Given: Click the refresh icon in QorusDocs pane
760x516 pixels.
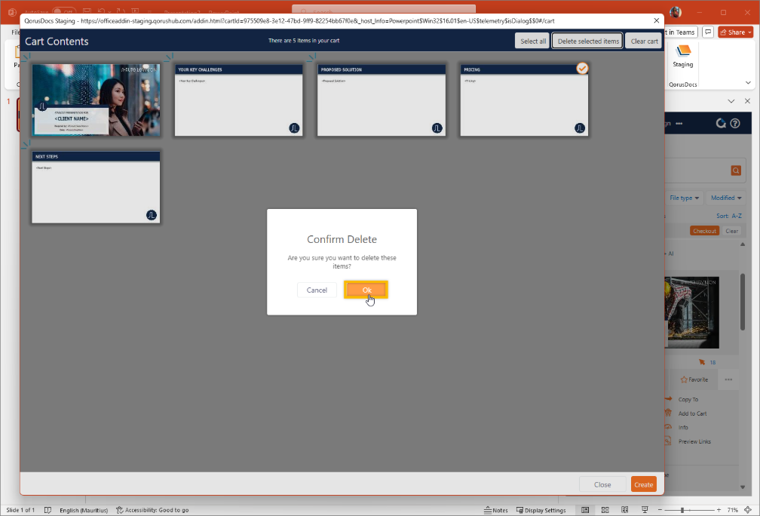Looking at the screenshot, I should (x=721, y=124).
